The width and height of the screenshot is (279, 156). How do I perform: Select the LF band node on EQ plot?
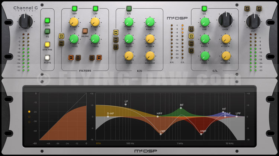pos(126,105)
